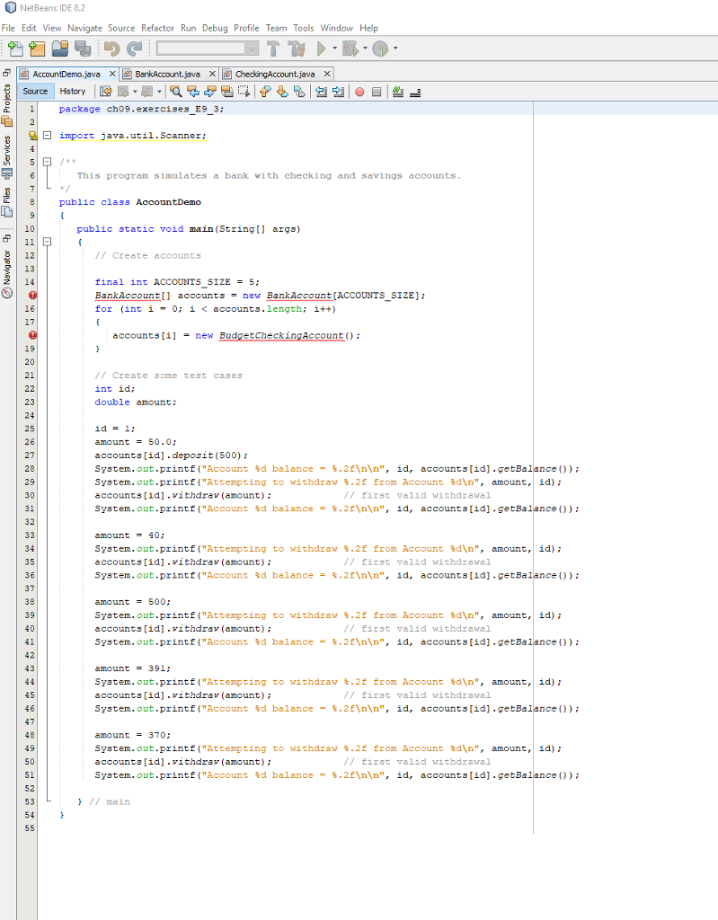
Task: Click the Comment lines icon
Action: (x=398, y=92)
